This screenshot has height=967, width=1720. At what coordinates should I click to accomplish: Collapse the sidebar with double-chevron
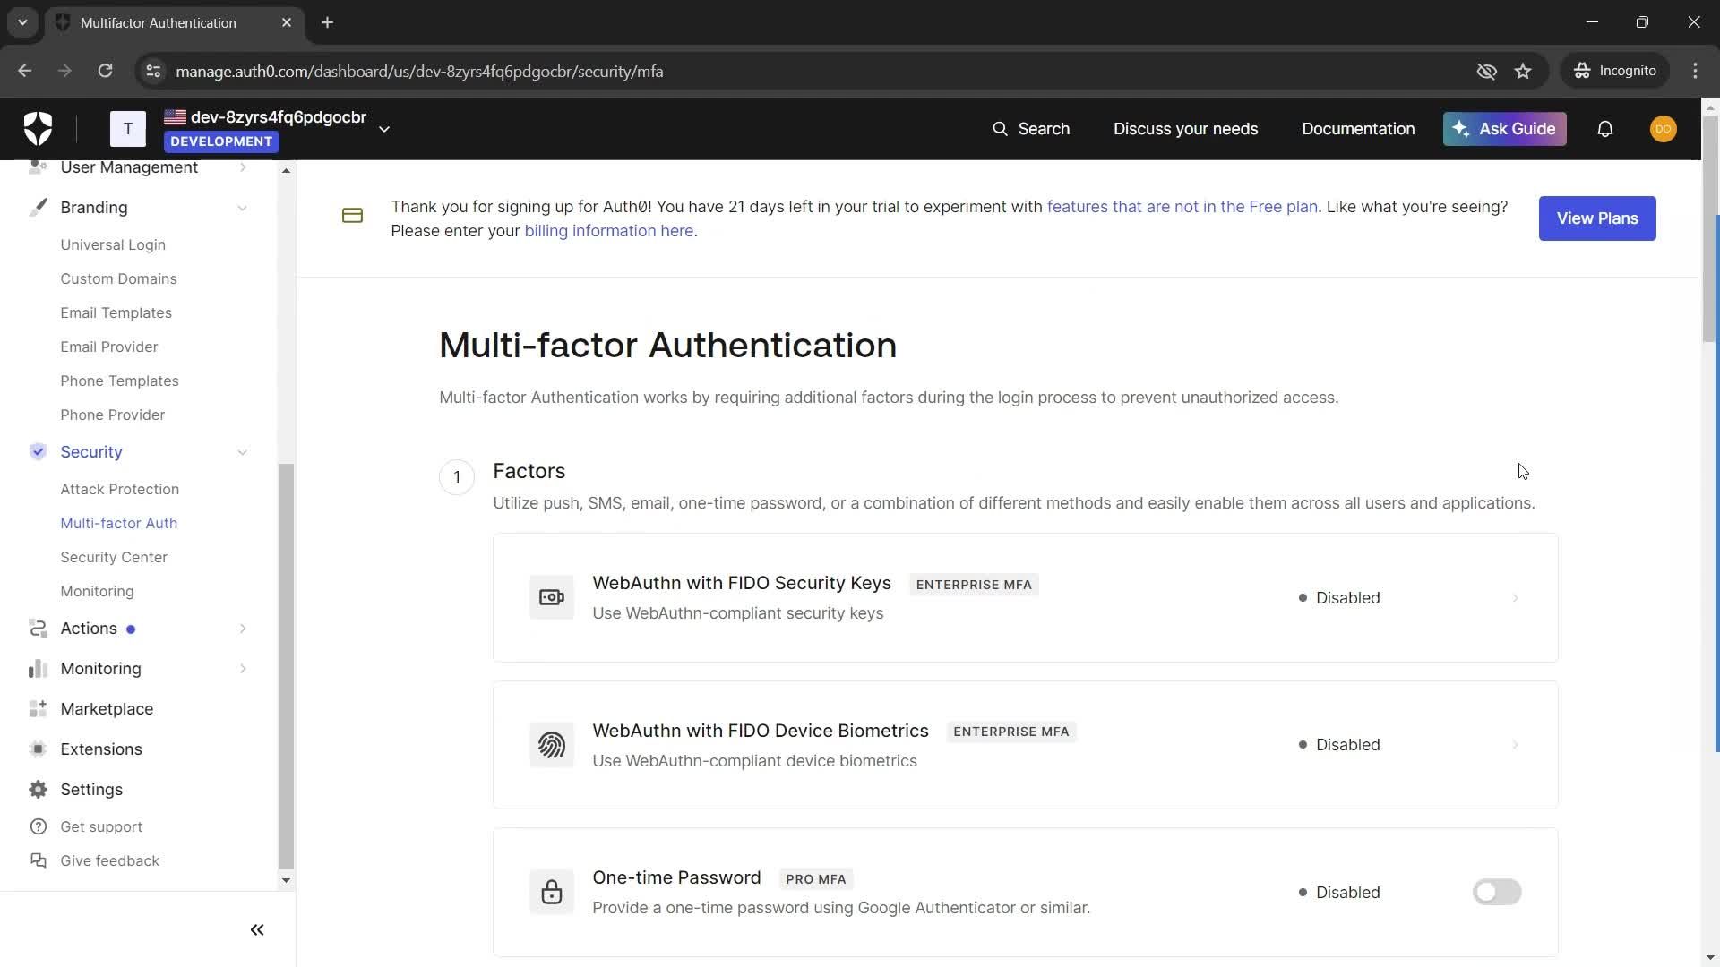coord(257,930)
